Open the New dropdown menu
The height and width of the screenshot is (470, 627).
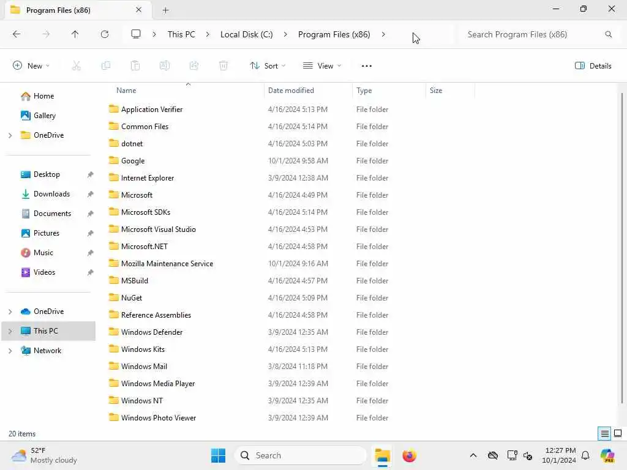31,66
